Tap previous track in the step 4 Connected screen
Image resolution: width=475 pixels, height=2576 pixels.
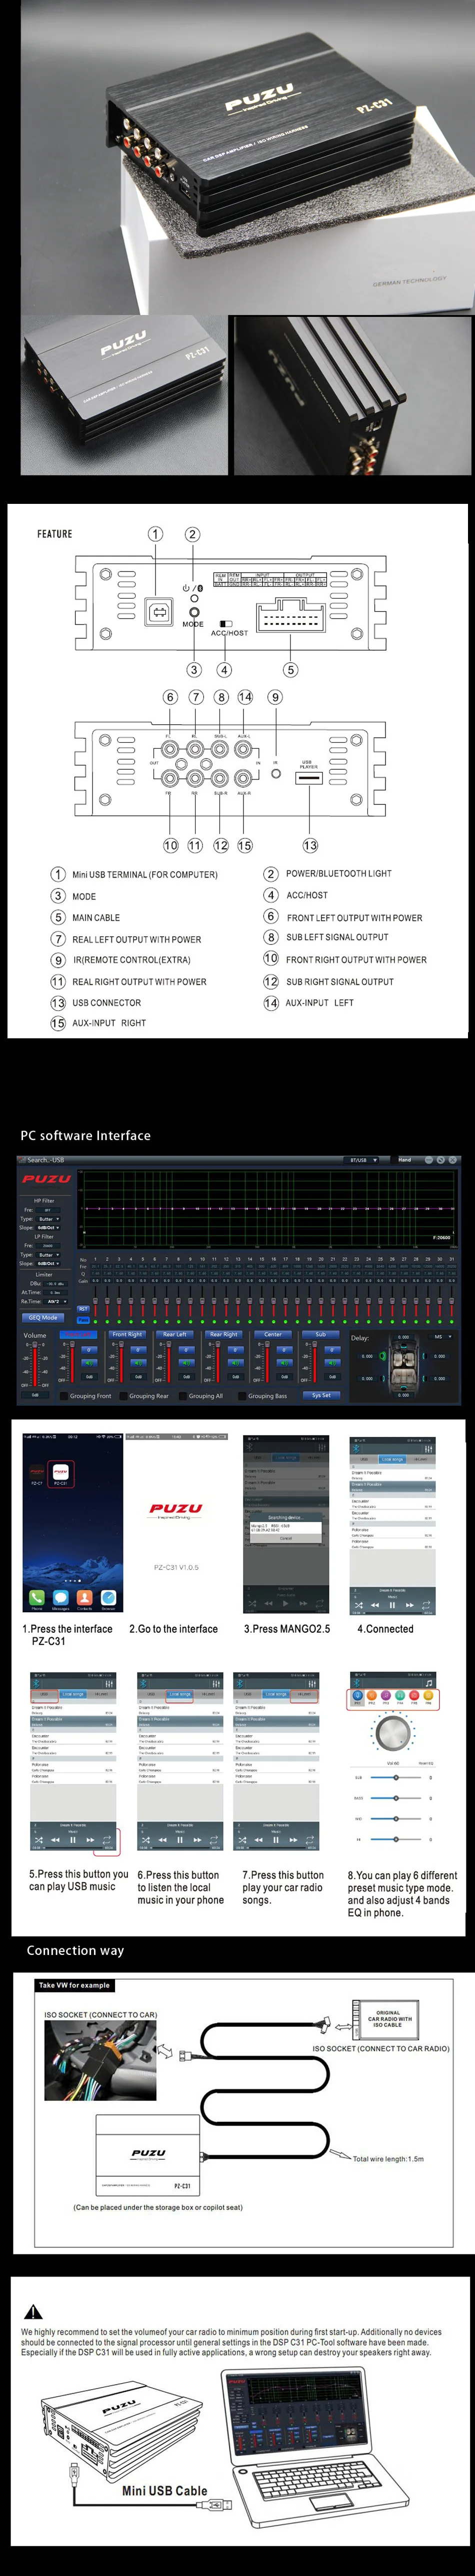[375, 1605]
